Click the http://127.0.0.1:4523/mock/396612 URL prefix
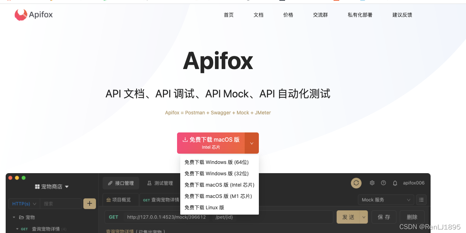The height and width of the screenshot is (233, 466). click(166, 217)
